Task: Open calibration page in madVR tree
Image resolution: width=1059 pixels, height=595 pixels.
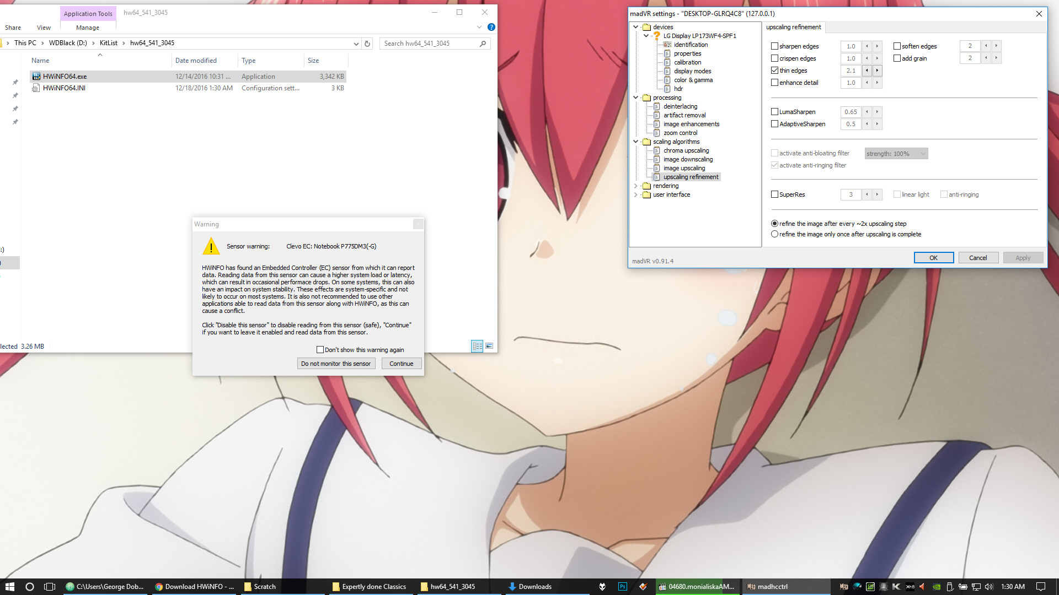Action: point(687,62)
